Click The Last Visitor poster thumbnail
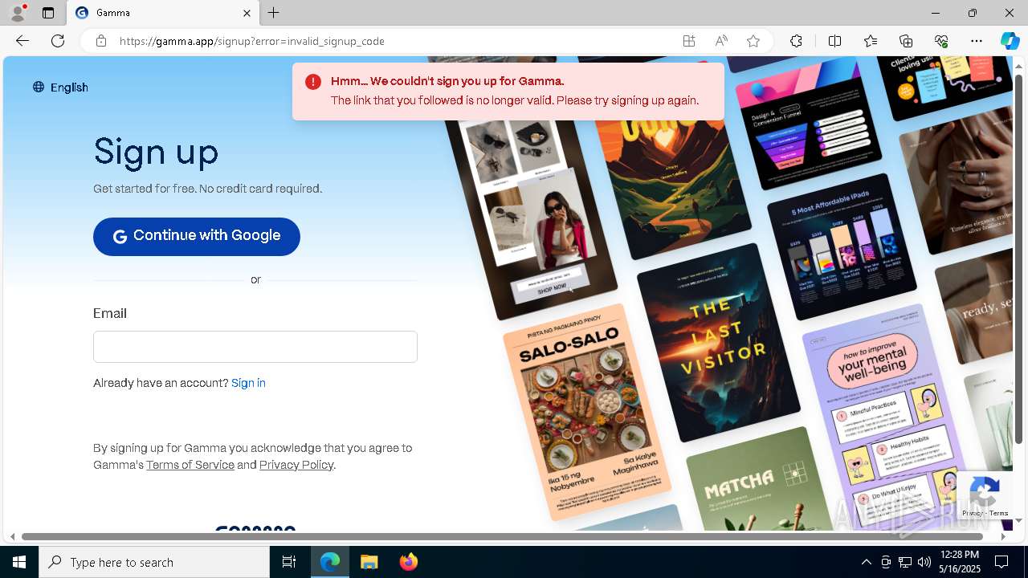Viewport: 1028px width, 578px height. coord(719,343)
